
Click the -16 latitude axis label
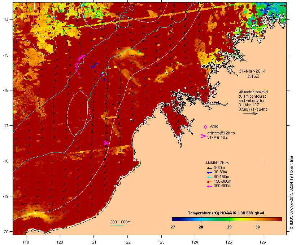5,90
